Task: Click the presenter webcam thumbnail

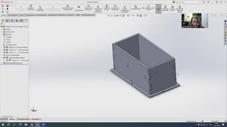Action: pos(195,20)
